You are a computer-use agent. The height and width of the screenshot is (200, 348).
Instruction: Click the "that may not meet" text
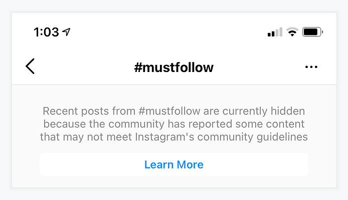coord(86,136)
